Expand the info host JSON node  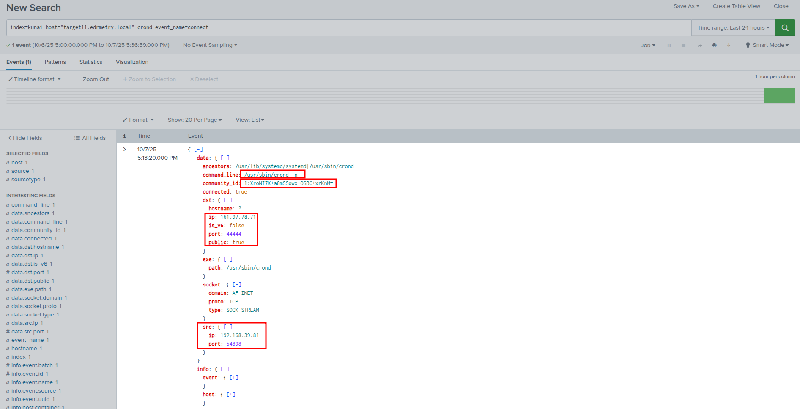click(x=231, y=395)
